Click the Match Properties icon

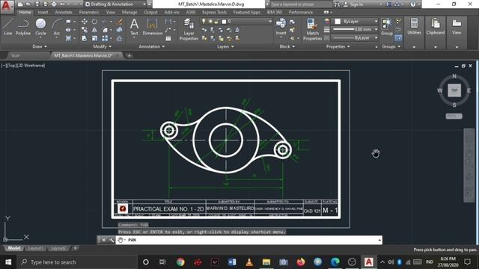coord(312,29)
